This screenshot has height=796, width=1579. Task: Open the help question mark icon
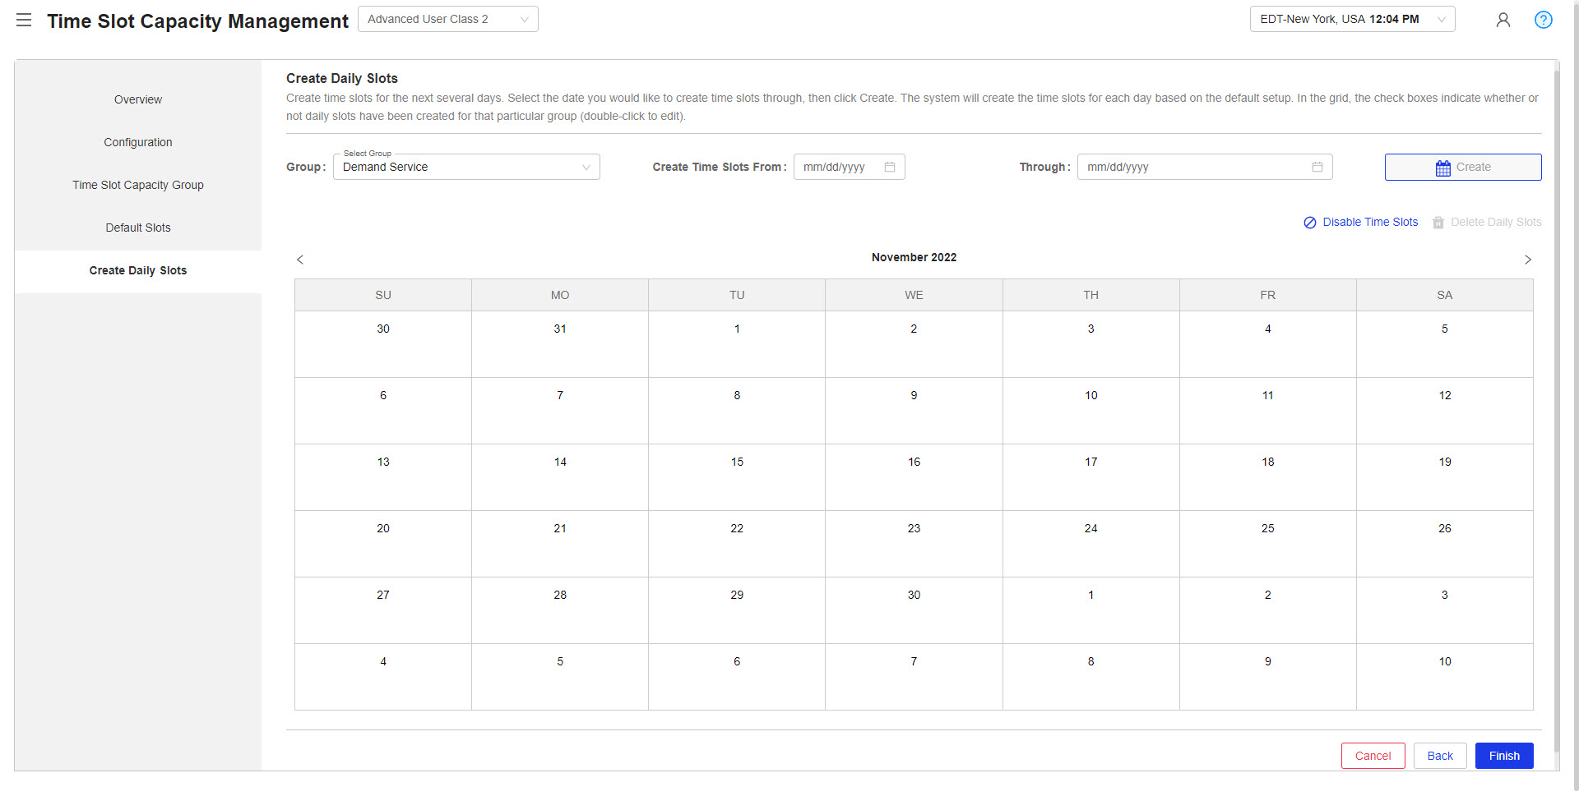(x=1544, y=20)
